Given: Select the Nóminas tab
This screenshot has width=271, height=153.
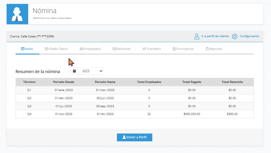Looking at the screenshot, I should point(121,49).
